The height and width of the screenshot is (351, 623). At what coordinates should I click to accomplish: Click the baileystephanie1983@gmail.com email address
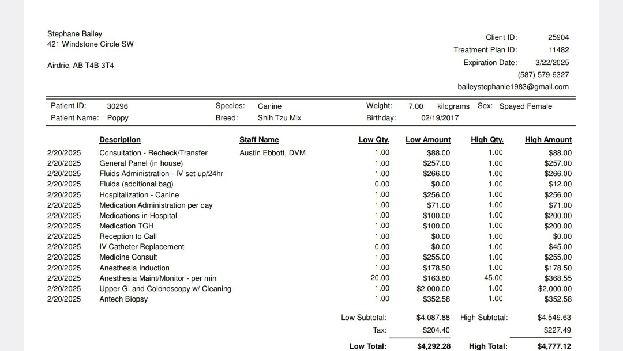pos(513,87)
